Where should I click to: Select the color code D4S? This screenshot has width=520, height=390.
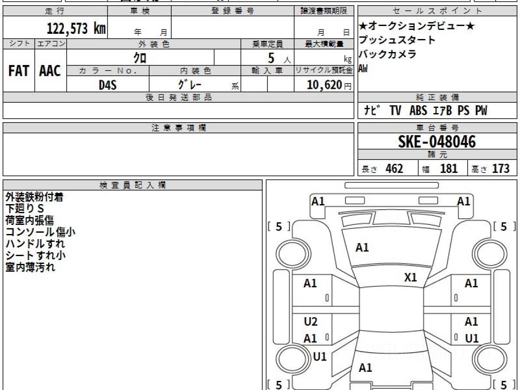(x=107, y=85)
